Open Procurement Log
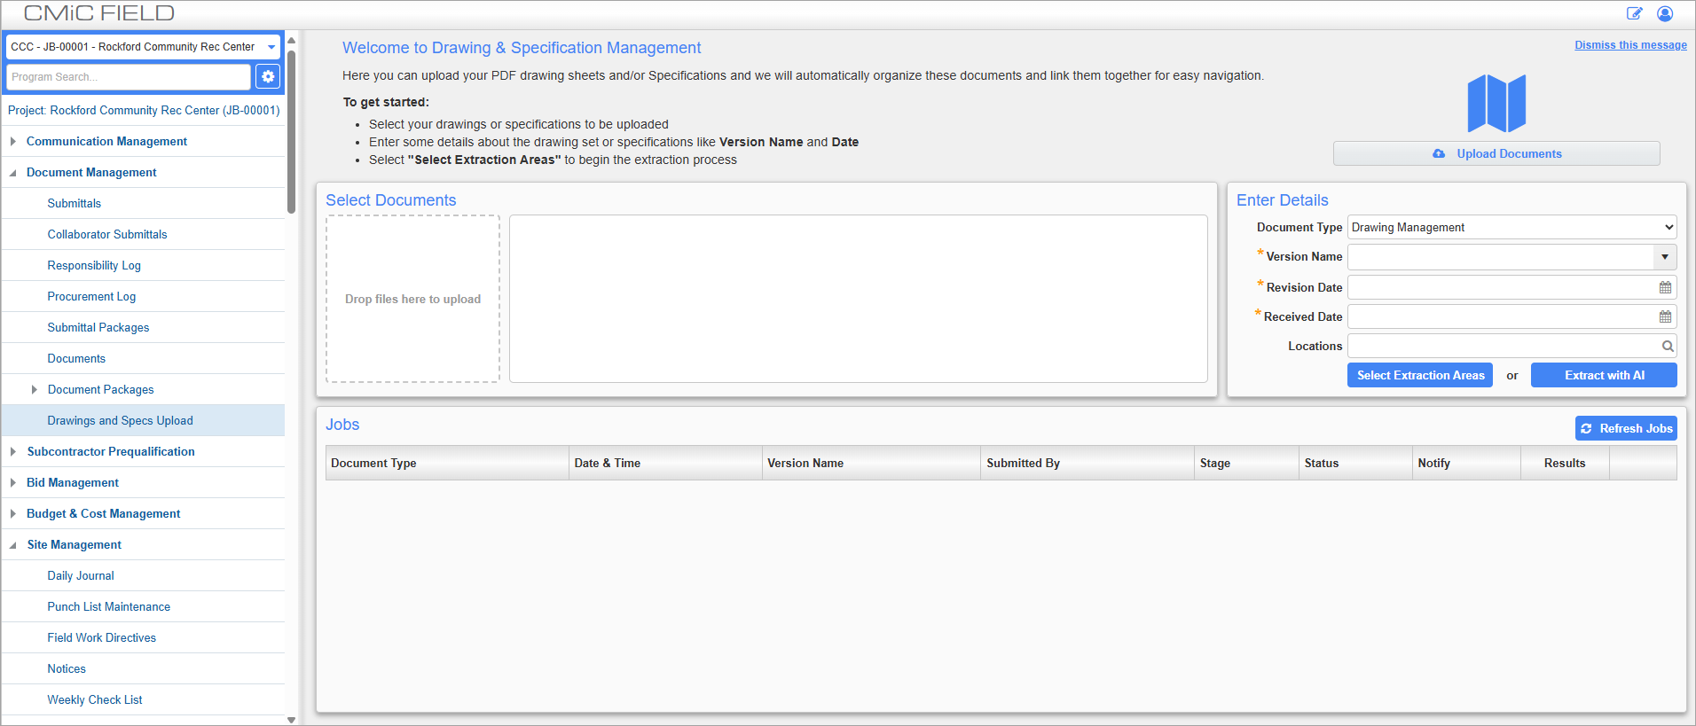This screenshot has height=726, width=1696. pyautogui.click(x=91, y=296)
